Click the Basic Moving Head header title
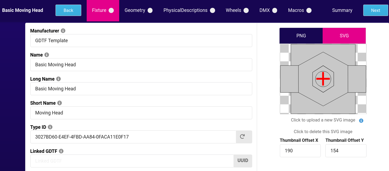The image size is (389, 171). tap(22, 10)
